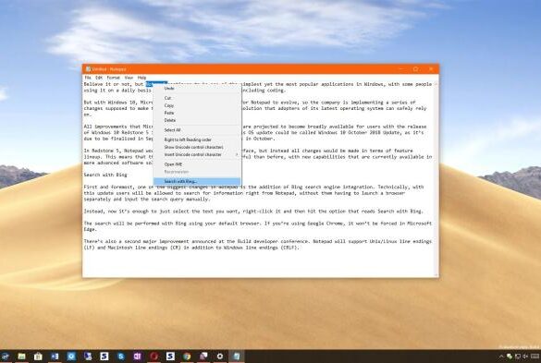Screen dimensions: 541x363
Task: Click the Notepad vertical scrollbar
Action: 436,178
